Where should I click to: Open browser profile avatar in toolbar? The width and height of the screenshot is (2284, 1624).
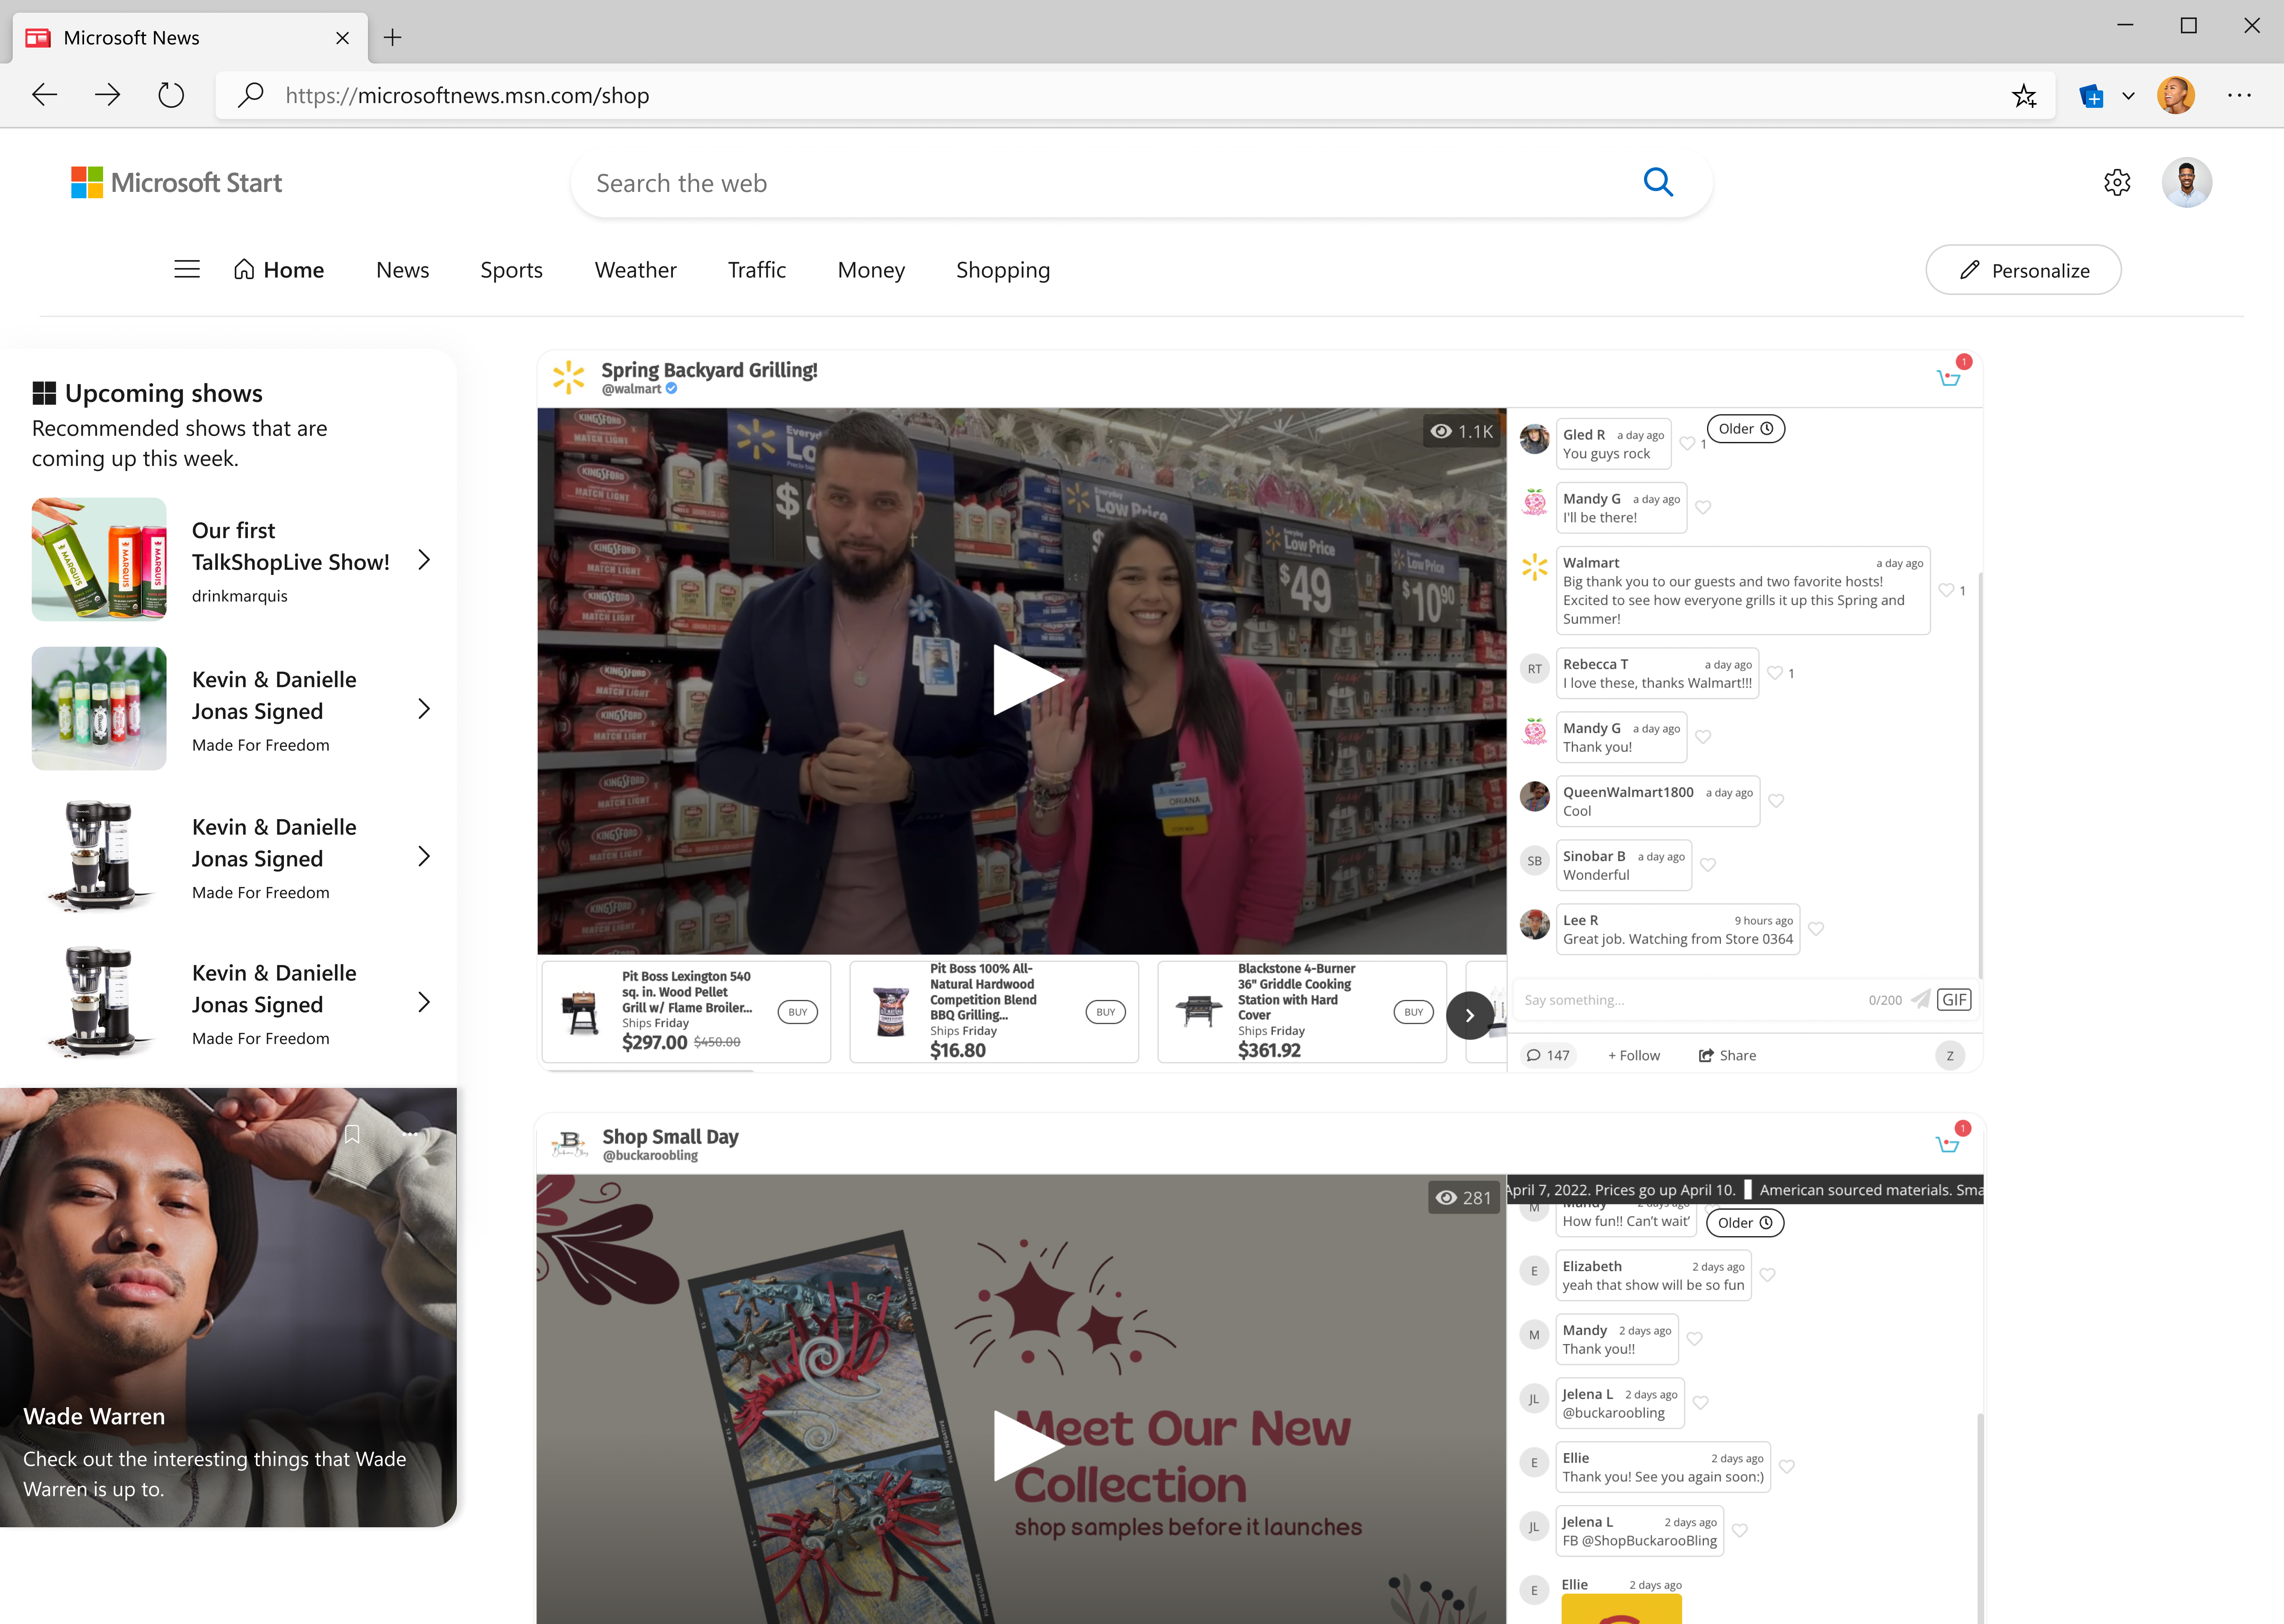point(2176,95)
